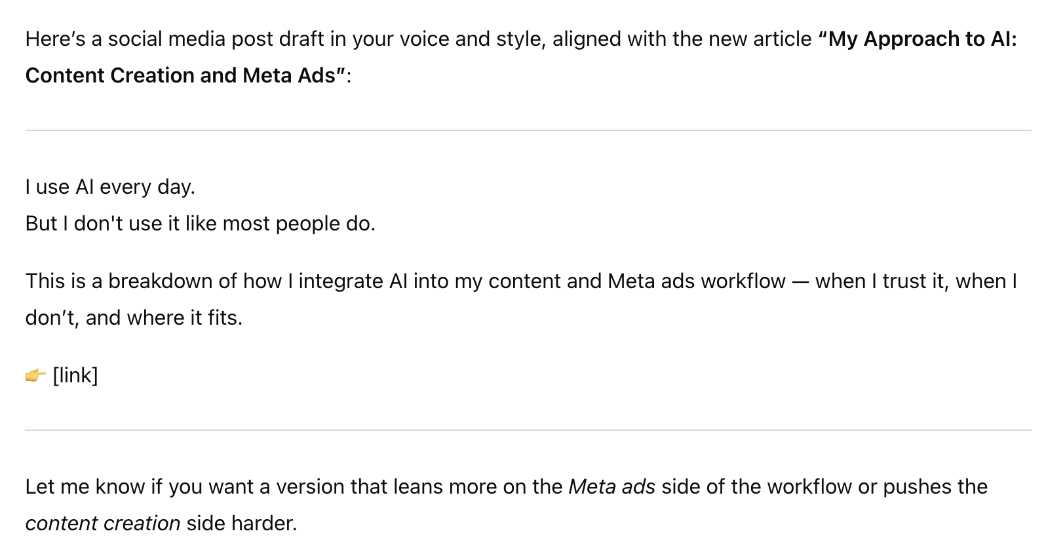Click the italic "content creation" text
The height and width of the screenshot is (546, 1046).
click(103, 524)
